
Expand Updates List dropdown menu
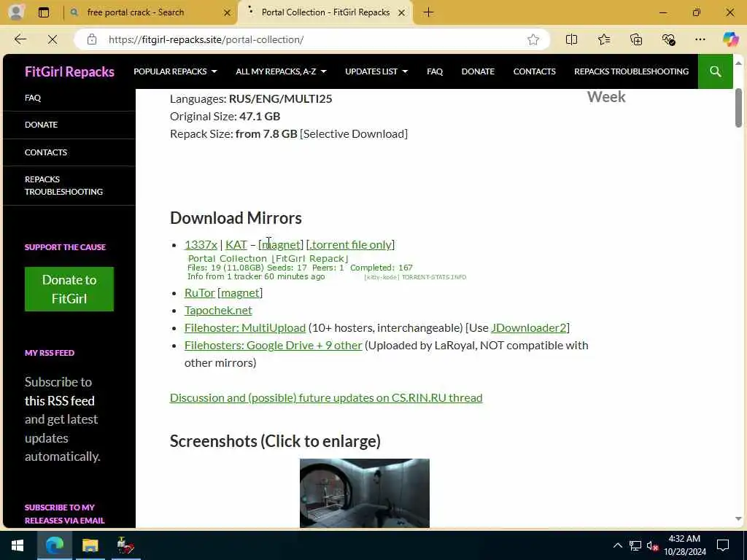[x=376, y=71]
